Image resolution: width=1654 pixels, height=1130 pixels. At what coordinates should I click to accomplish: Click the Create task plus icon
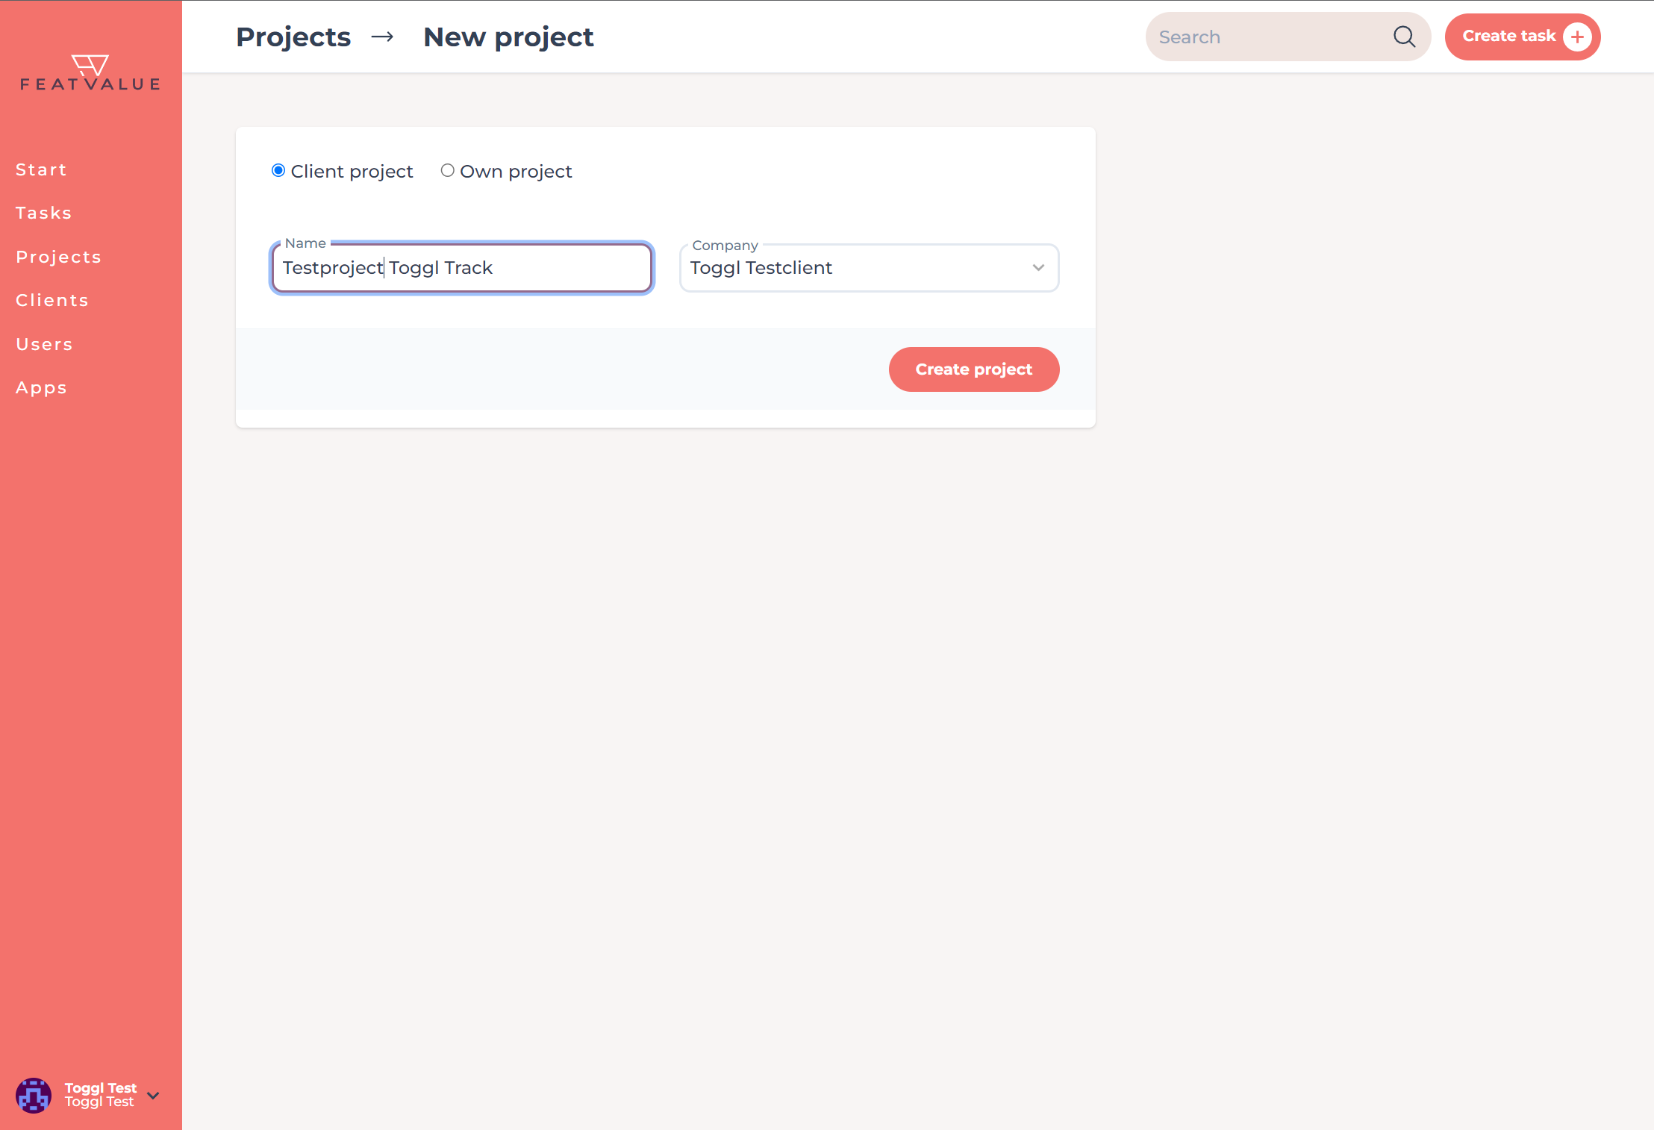[1579, 37]
